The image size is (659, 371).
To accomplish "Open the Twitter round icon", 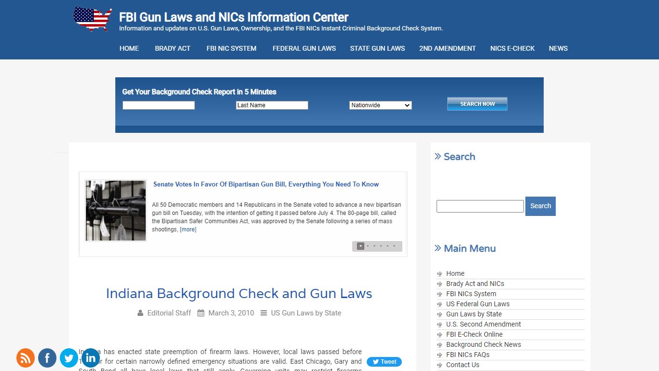I will point(69,358).
